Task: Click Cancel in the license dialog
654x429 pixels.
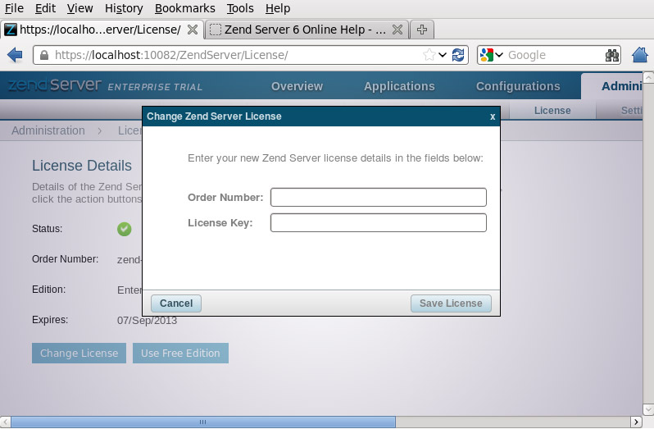Action: tap(176, 303)
